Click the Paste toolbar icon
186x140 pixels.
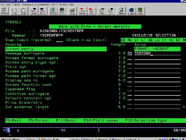[24, 11]
